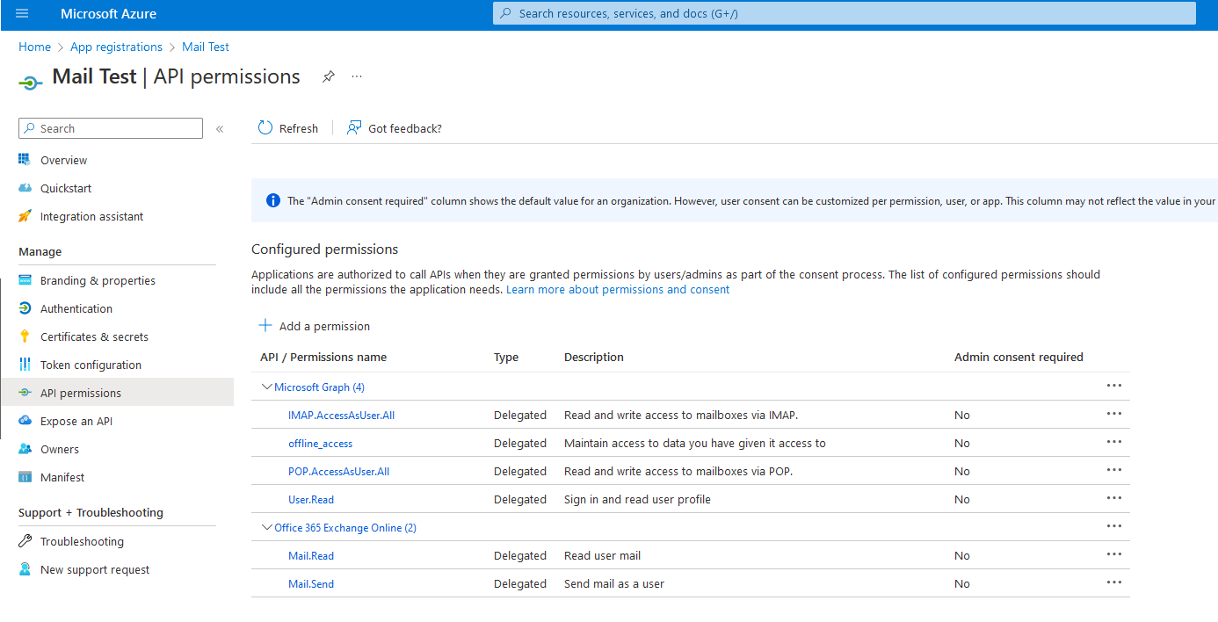Click the Troubleshooting wrench icon
The height and width of the screenshot is (622, 1218).
coord(25,541)
